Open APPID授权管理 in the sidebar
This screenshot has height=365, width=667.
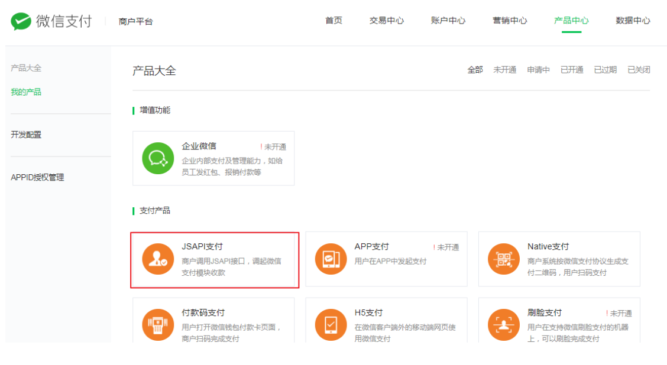[x=37, y=177]
